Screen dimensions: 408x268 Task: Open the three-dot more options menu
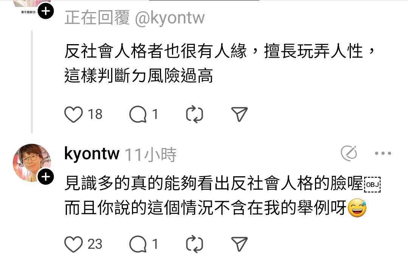pyautogui.click(x=383, y=154)
